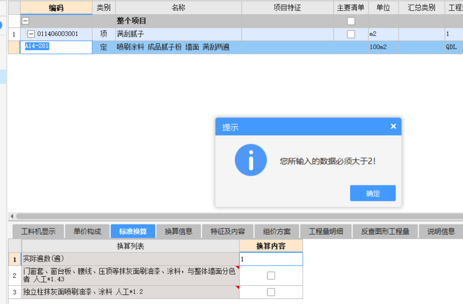463x304 pixels.
Task: Open the 说明信息 tab
Action: [x=441, y=231]
